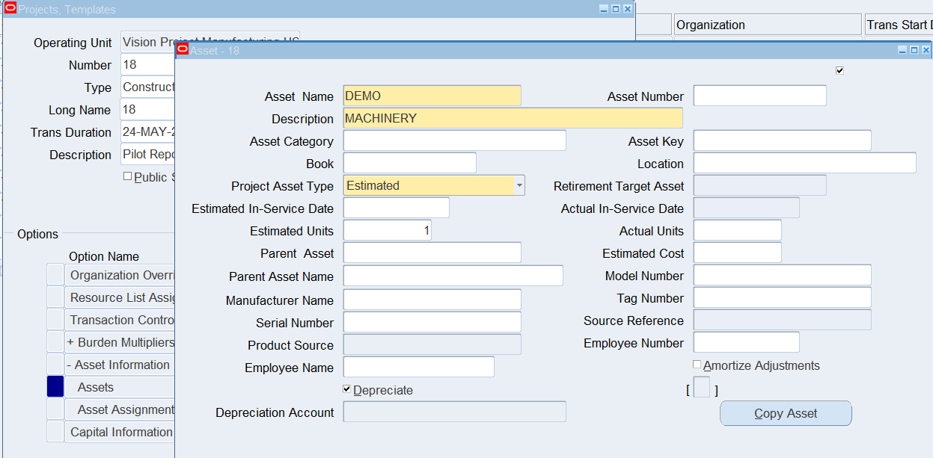Click the Estimated In-Service Date field
The height and width of the screenshot is (458, 933).
coord(397,208)
